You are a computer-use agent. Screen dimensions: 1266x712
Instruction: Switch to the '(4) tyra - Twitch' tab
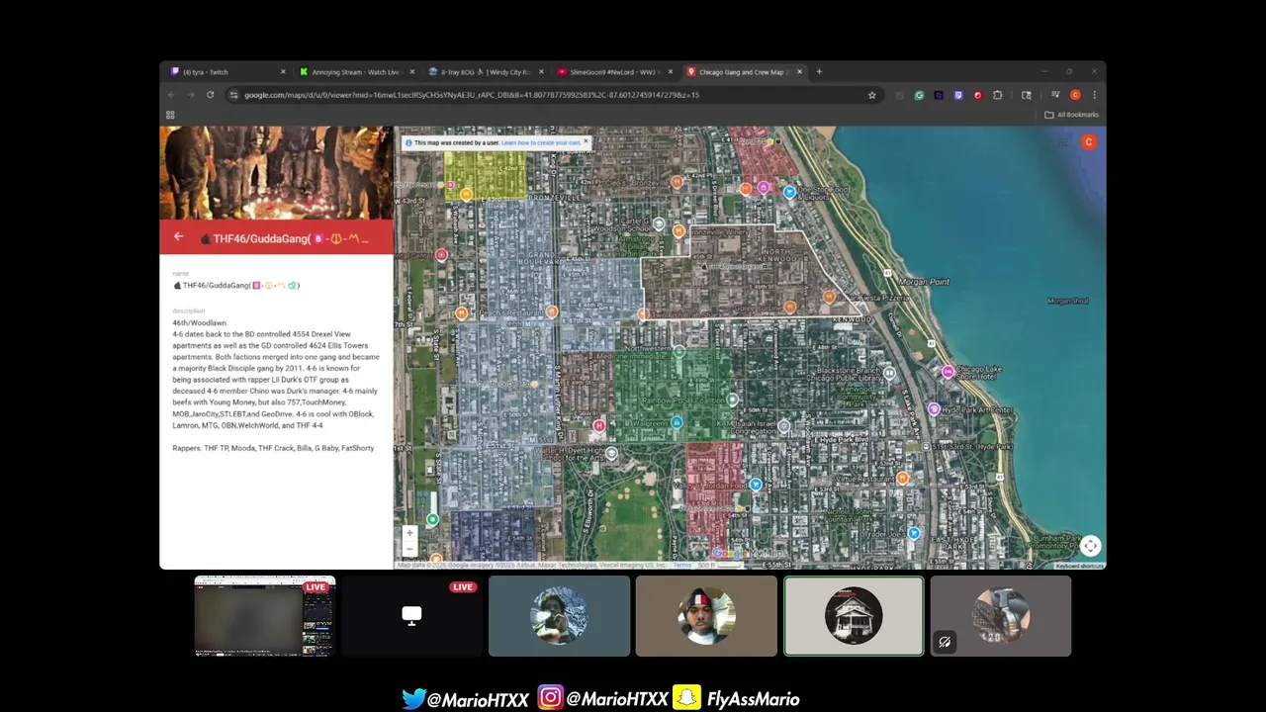pyautogui.click(x=226, y=72)
